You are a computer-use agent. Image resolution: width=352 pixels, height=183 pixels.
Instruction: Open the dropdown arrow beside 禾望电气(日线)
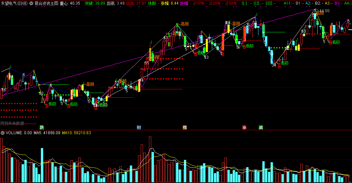(x=31, y=3)
